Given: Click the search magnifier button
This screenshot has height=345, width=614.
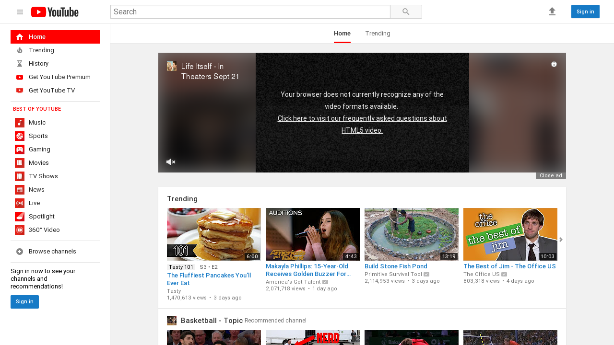Looking at the screenshot, I should tap(406, 12).
